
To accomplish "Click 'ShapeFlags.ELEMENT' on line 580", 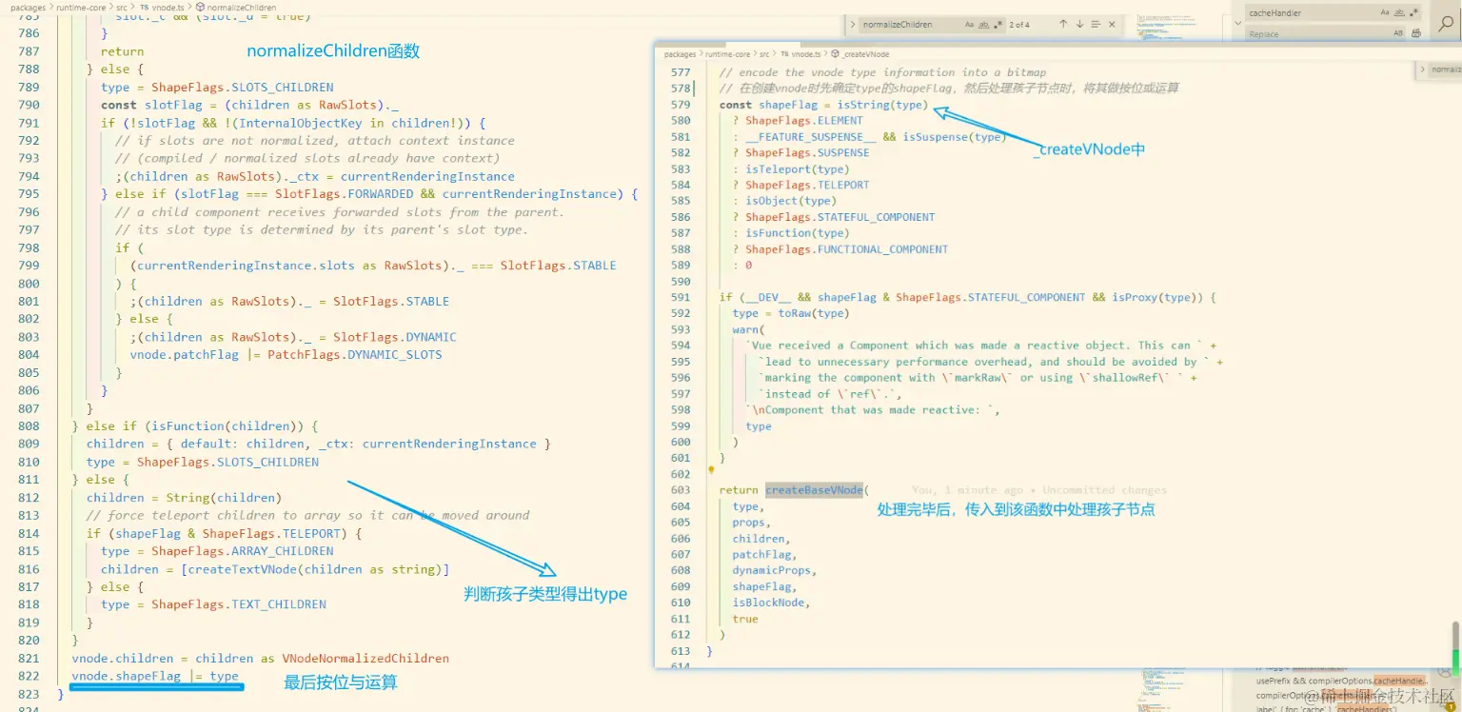I will coord(804,121).
